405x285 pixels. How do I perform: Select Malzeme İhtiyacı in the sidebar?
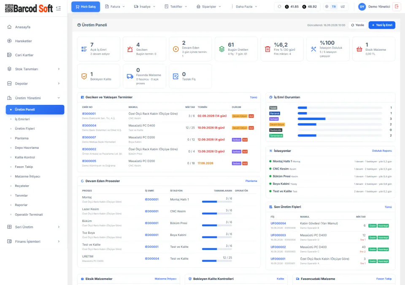28,176
